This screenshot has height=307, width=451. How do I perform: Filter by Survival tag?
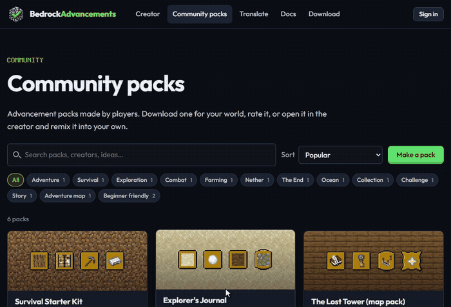coord(91,180)
